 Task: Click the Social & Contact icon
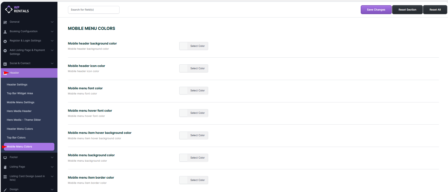pos(5,64)
